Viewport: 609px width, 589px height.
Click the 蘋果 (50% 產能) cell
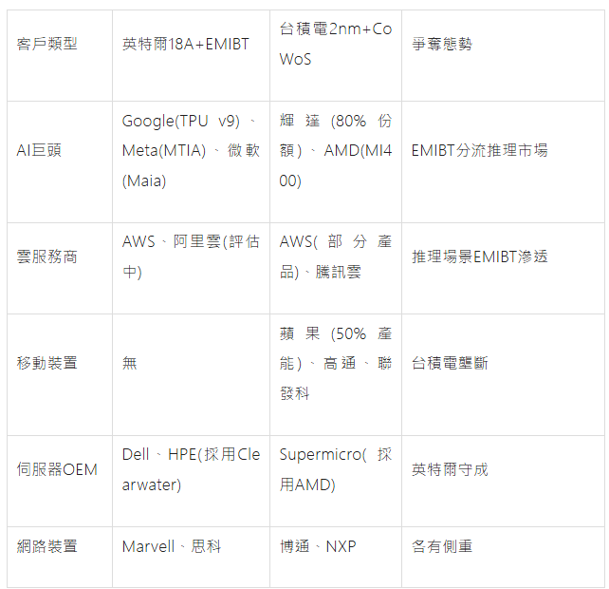click(x=335, y=363)
